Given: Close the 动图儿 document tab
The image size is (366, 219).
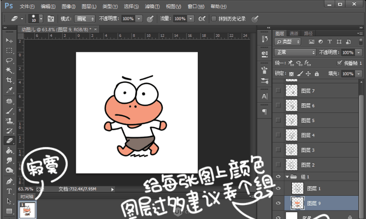Looking at the screenshot, I should click(x=95, y=29).
